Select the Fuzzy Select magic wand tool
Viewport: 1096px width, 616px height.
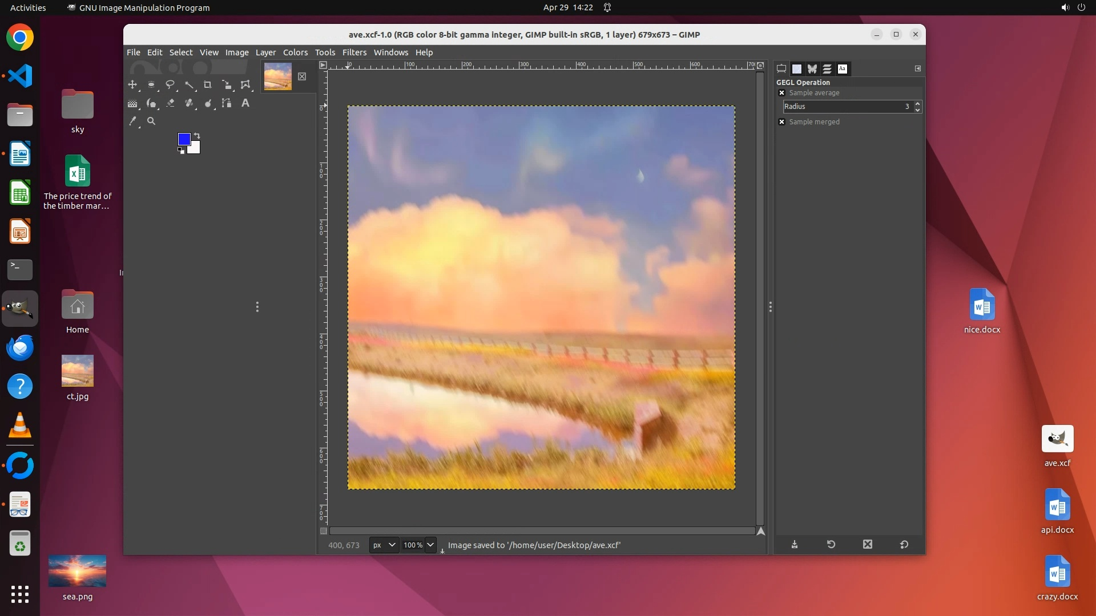tap(189, 85)
